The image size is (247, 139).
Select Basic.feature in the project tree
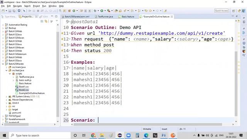point(25,83)
